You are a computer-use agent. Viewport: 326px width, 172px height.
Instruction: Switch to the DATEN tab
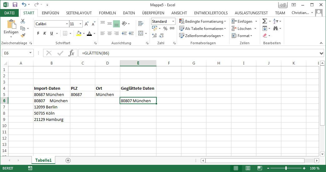[129, 13]
